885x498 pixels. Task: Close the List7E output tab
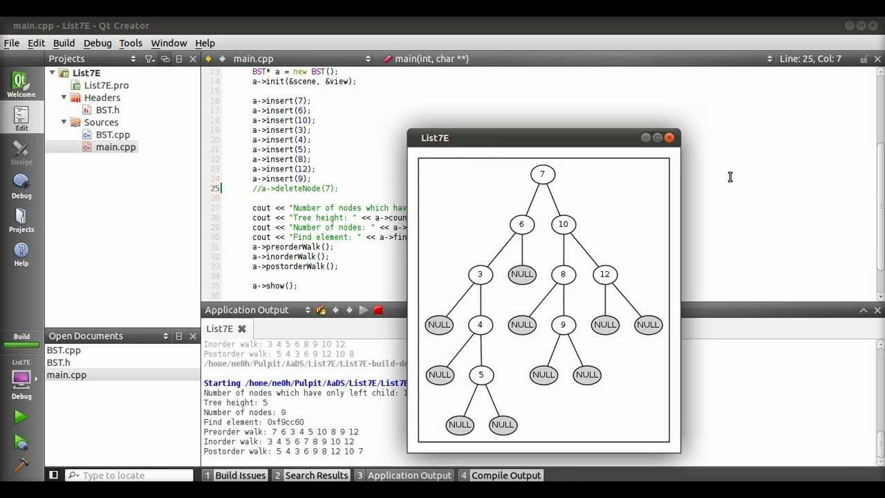coord(242,329)
